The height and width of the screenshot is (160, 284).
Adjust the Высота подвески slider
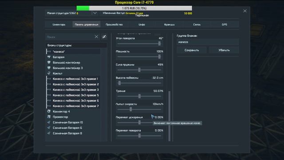[139, 83]
